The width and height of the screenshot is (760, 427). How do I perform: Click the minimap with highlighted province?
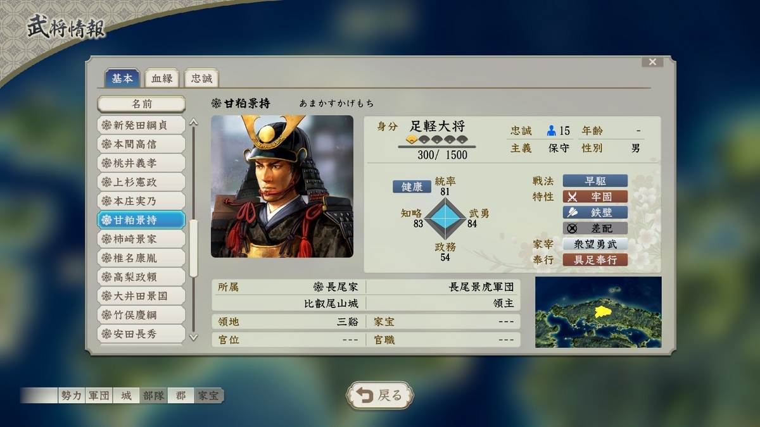pyautogui.click(x=598, y=312)
